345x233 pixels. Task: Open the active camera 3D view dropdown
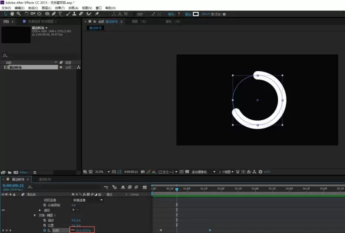point(204,172)
